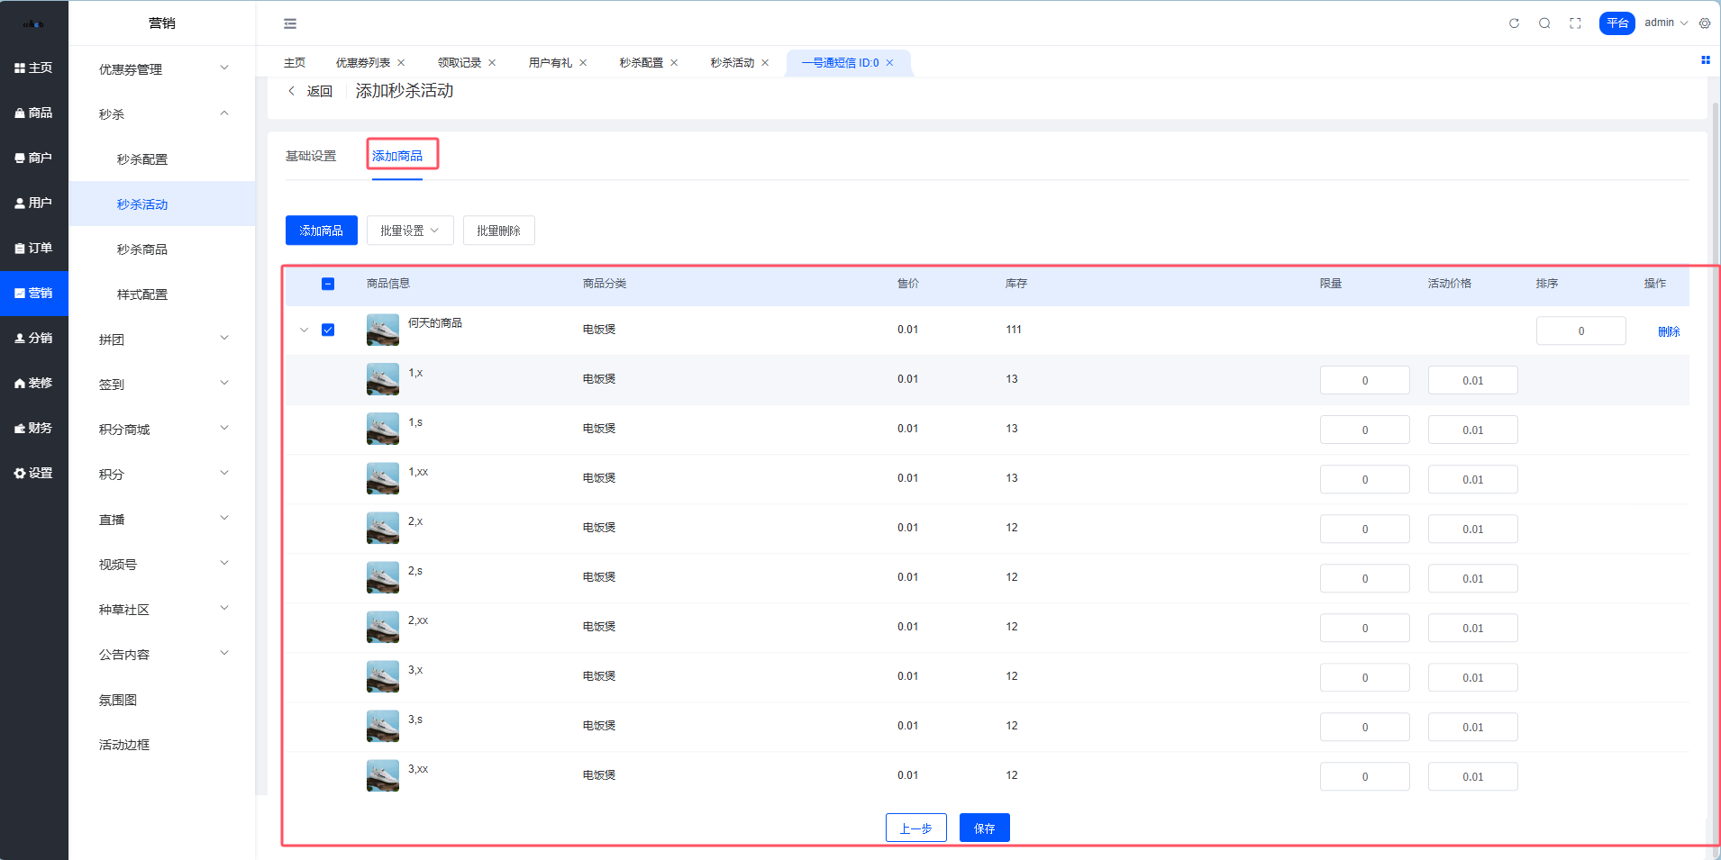Click the blue 保存 button
The width and height of the screenshot is (1721, 860).
point(984,828)
